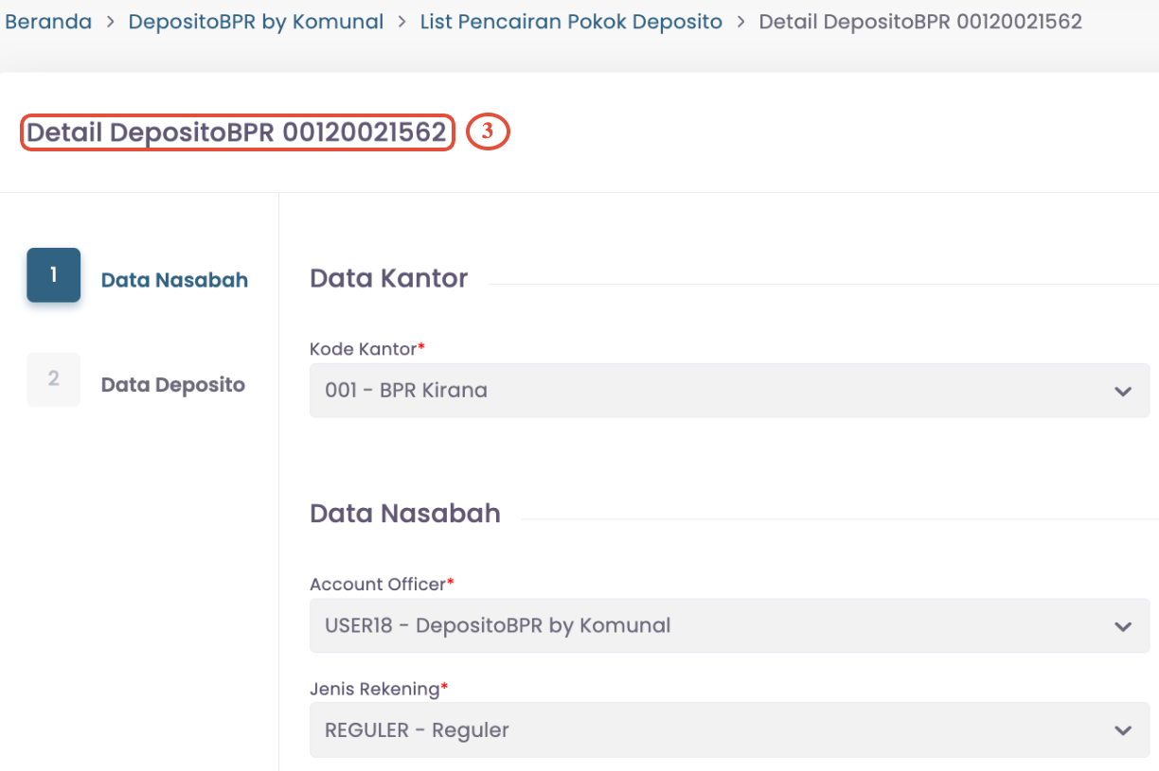Select step 1 number badge
Viewport: 1159px width, 771px height.
[x=53, y=275]
